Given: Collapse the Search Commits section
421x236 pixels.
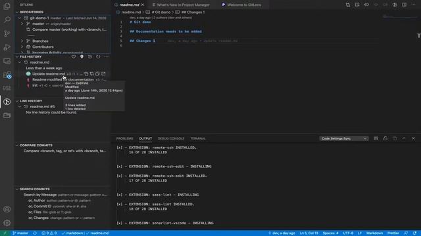Looking at the screenshot, I should pyautogui.click(x=17, y=189).
